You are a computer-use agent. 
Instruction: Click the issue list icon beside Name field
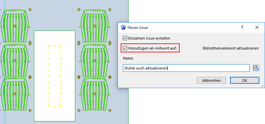point(256,68)
